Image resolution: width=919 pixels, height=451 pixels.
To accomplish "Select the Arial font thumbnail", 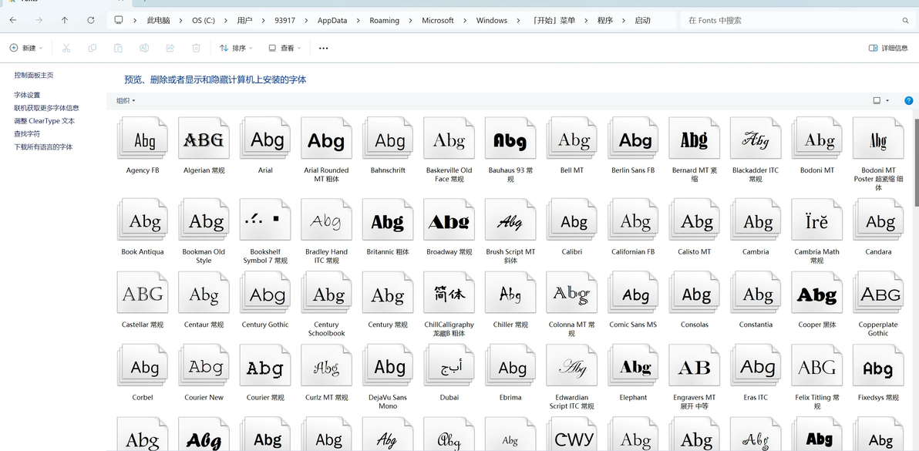I will click(265, 138).
